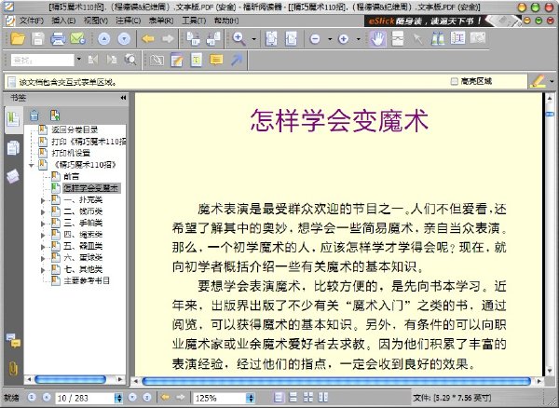Switch to single page layout in status bar
Viewport: 559px width, 408px height.
[x=279, y=397]
